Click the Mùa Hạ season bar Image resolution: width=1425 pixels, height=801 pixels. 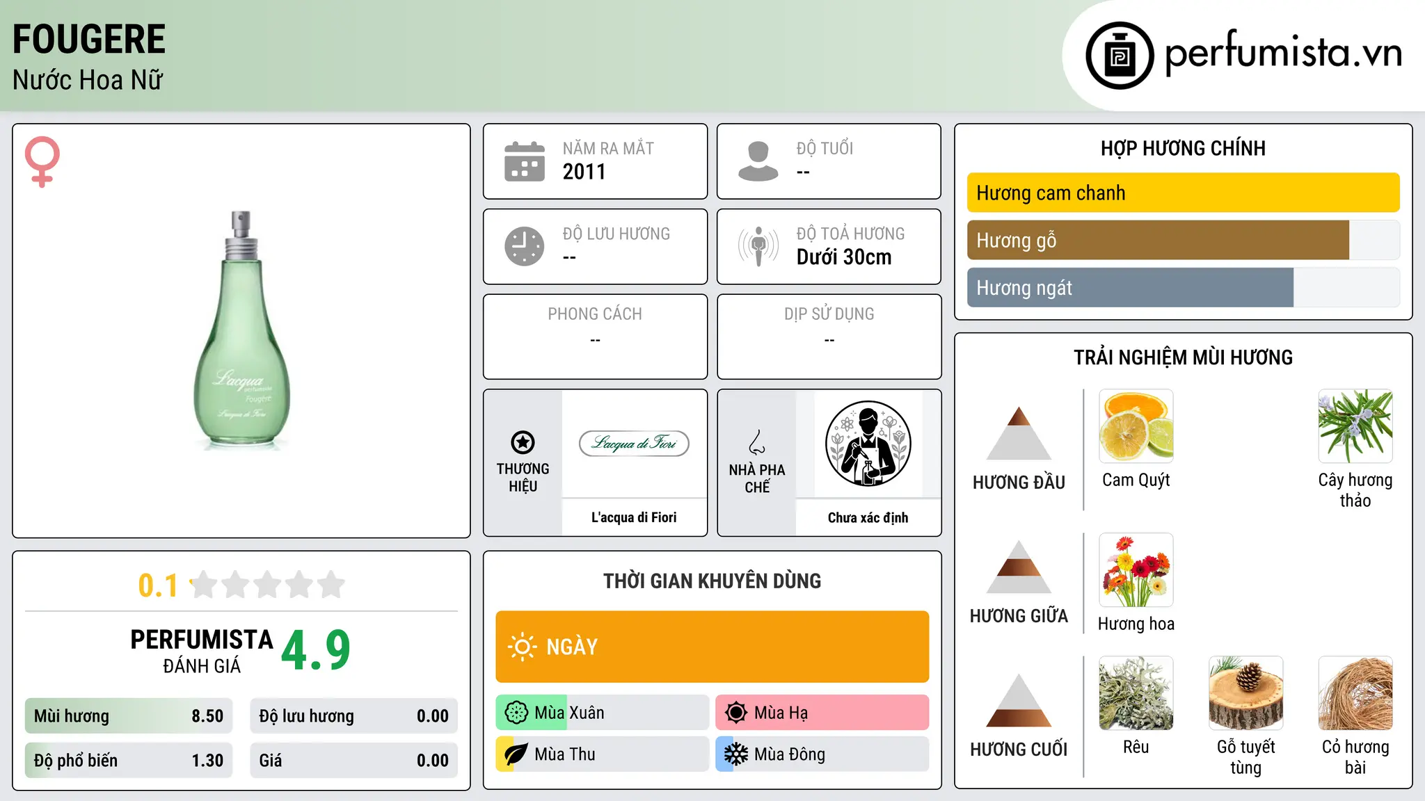pyautogui.click(x=822, y=713)
